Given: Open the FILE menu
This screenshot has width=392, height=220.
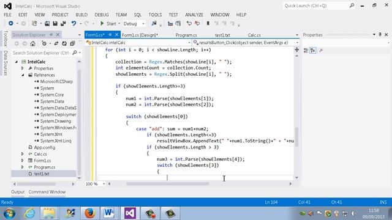Looking at the screenshot, I should coord(7,15).
